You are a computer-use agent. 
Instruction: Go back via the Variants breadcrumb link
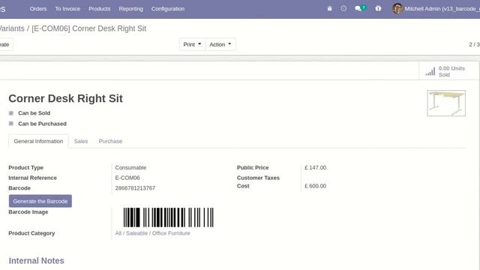click(x=12, y=28)
